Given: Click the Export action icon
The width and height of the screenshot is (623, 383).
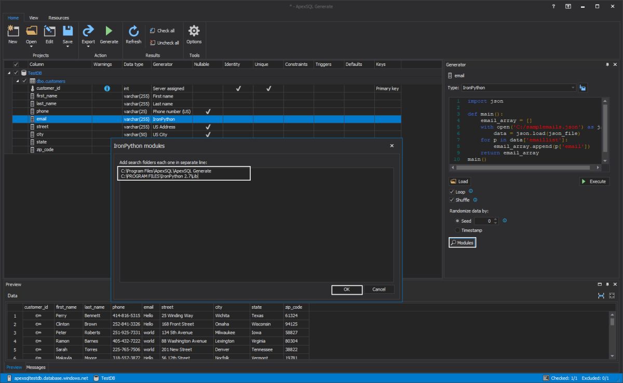Looking at the screenshot, I should (x=88, y=31).
